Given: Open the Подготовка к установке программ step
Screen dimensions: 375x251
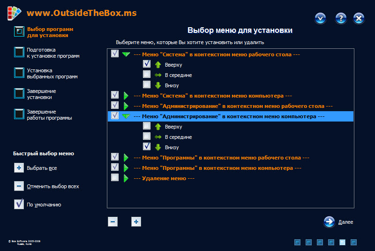Looking at the screenshot, I should [x=19, y=52].
